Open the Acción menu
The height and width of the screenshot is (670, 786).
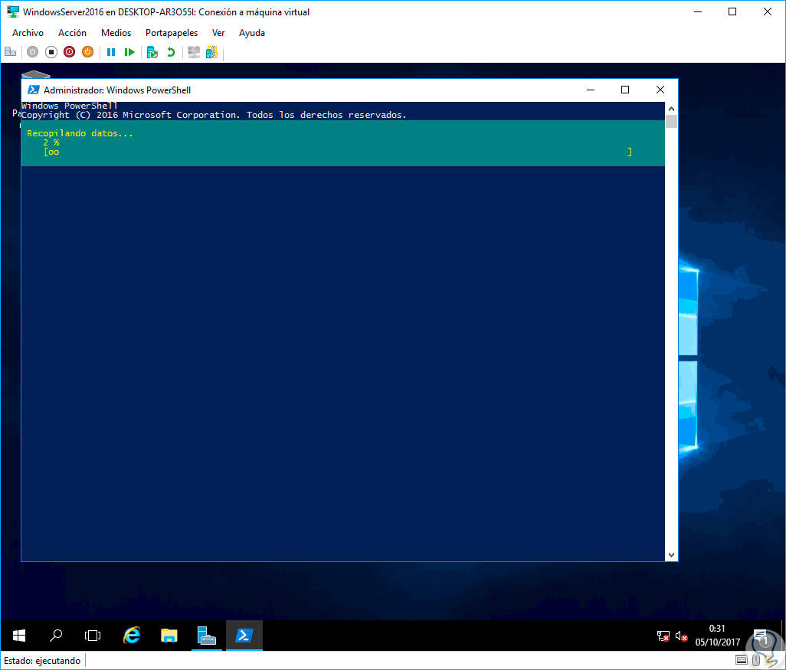pos(72,33)
